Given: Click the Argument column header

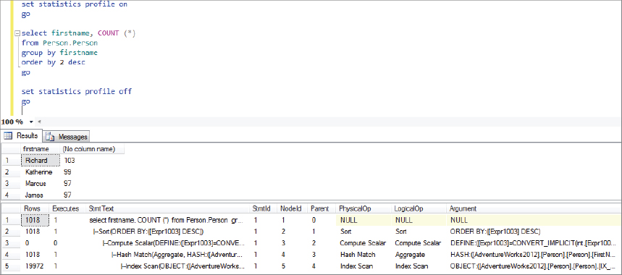Looking at the screenshot, I should (x=463, y=208).
